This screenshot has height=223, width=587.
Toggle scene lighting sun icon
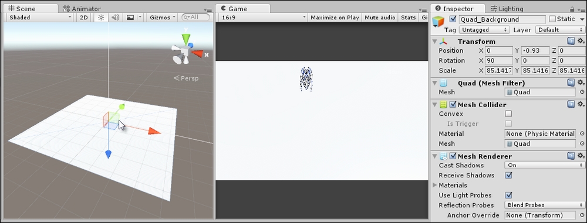tap(101, 18)
